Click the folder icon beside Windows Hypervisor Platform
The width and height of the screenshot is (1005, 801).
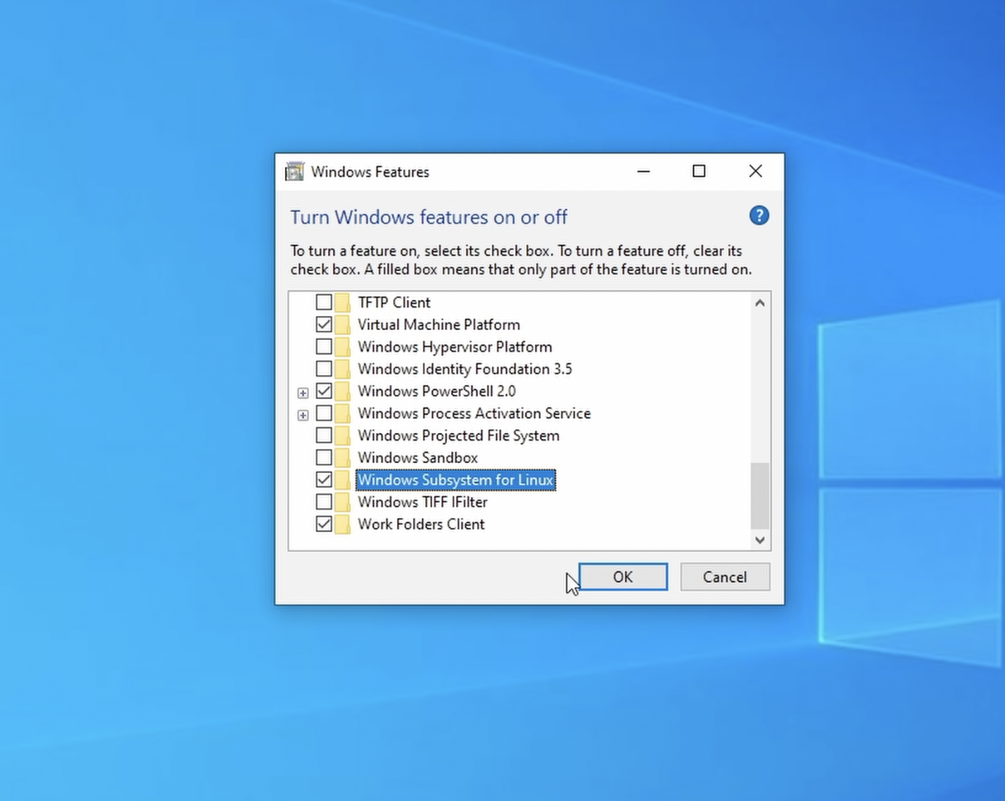click(x=343, y=347)
